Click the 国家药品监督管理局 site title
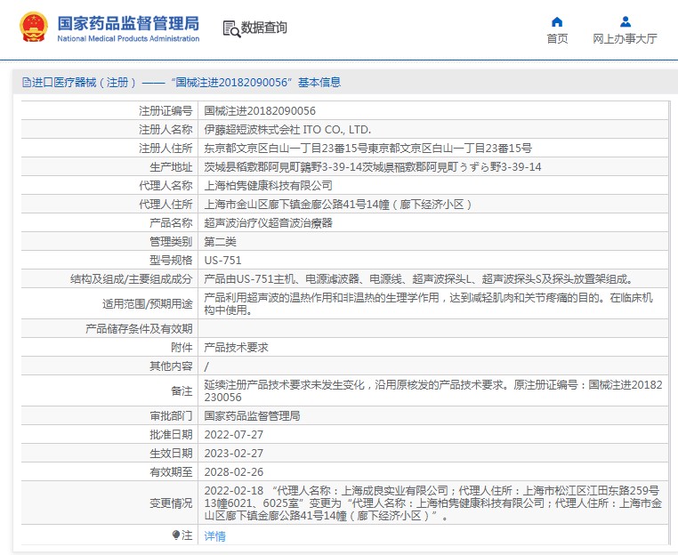Viewport: 678px width, 555px height. 128,23
